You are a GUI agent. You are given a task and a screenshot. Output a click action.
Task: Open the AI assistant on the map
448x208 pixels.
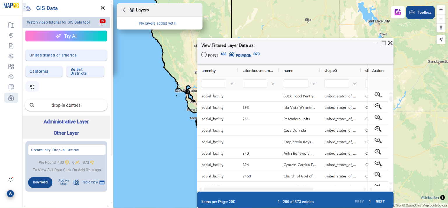(x=398, y=12)
